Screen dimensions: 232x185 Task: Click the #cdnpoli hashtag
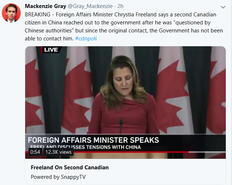click(86, 38)
